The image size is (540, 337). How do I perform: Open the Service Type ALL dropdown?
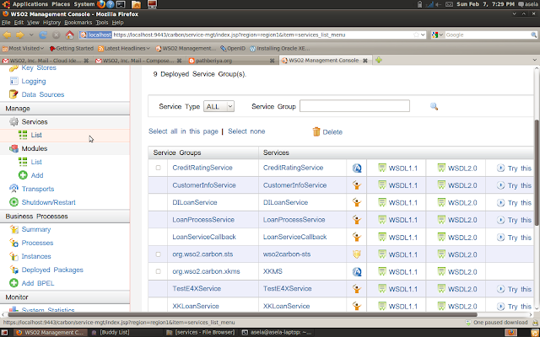coord(219,106)
